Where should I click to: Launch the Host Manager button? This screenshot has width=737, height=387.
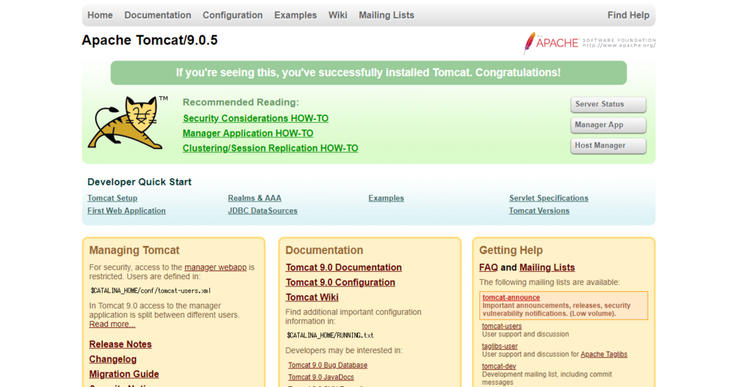coord(608,145)
